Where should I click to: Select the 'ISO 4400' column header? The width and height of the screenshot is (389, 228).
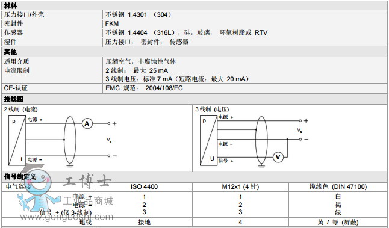(x=144, y=186)
